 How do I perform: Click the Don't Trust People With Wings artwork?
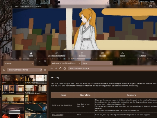85,29
